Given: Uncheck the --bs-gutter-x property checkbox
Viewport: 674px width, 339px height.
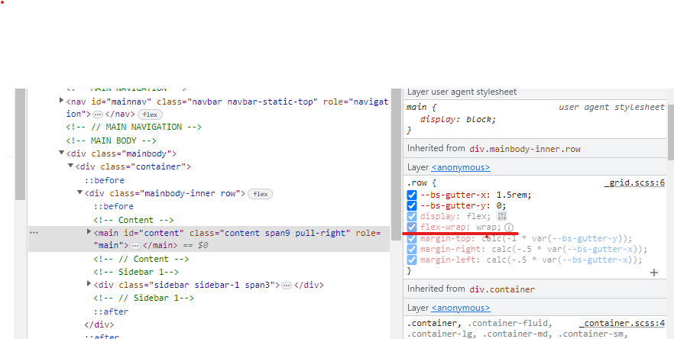Looking at the screenshot, I should coord(412,195).
